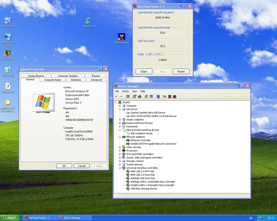
Task: Click the Update driver toolbar icon
Action: click(x=164, y=97)
